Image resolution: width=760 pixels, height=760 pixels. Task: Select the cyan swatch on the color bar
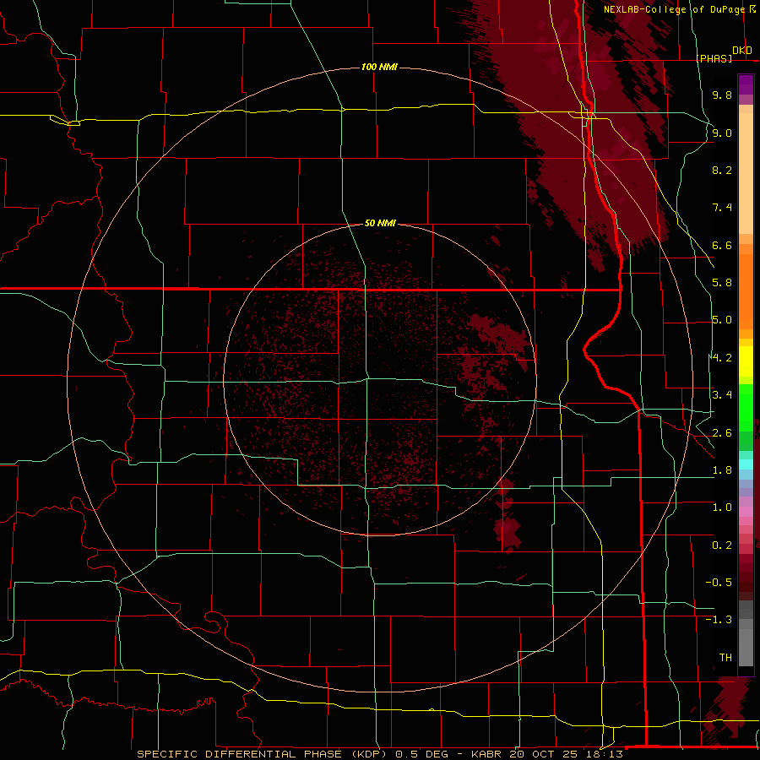[746, 464]
